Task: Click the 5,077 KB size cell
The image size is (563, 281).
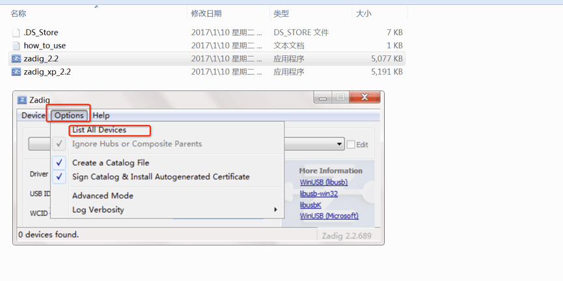Action: (x=387, y=59)
